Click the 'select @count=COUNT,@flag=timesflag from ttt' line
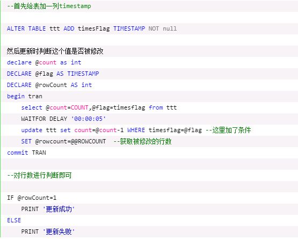Image resolution: width=298 pixels, height=239 pixels. click(99, 107)
